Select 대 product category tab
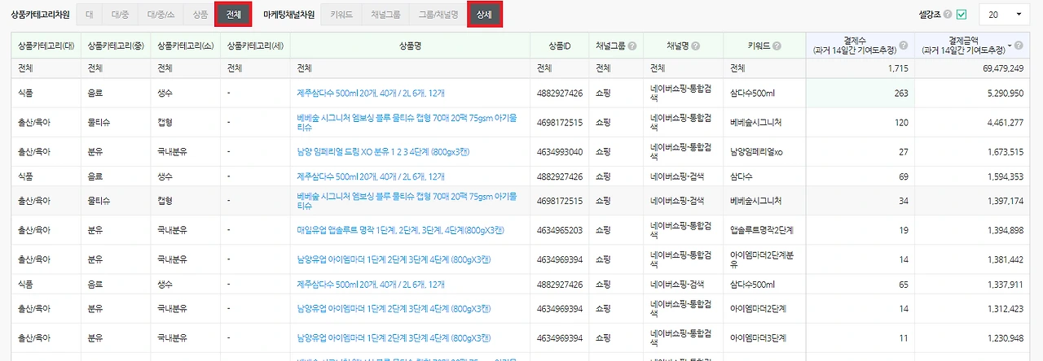 click(89, 15)
